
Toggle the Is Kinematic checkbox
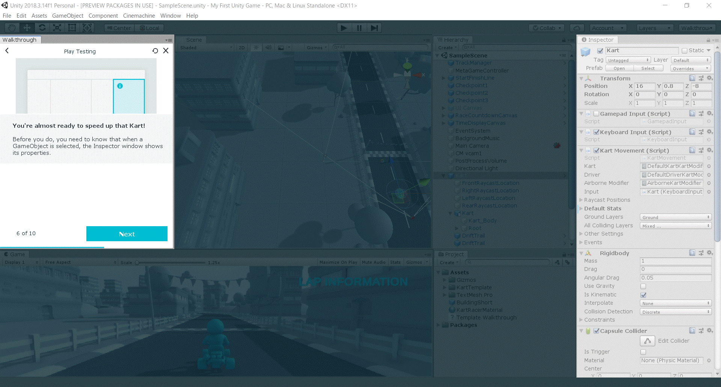(x=643, y=295)
